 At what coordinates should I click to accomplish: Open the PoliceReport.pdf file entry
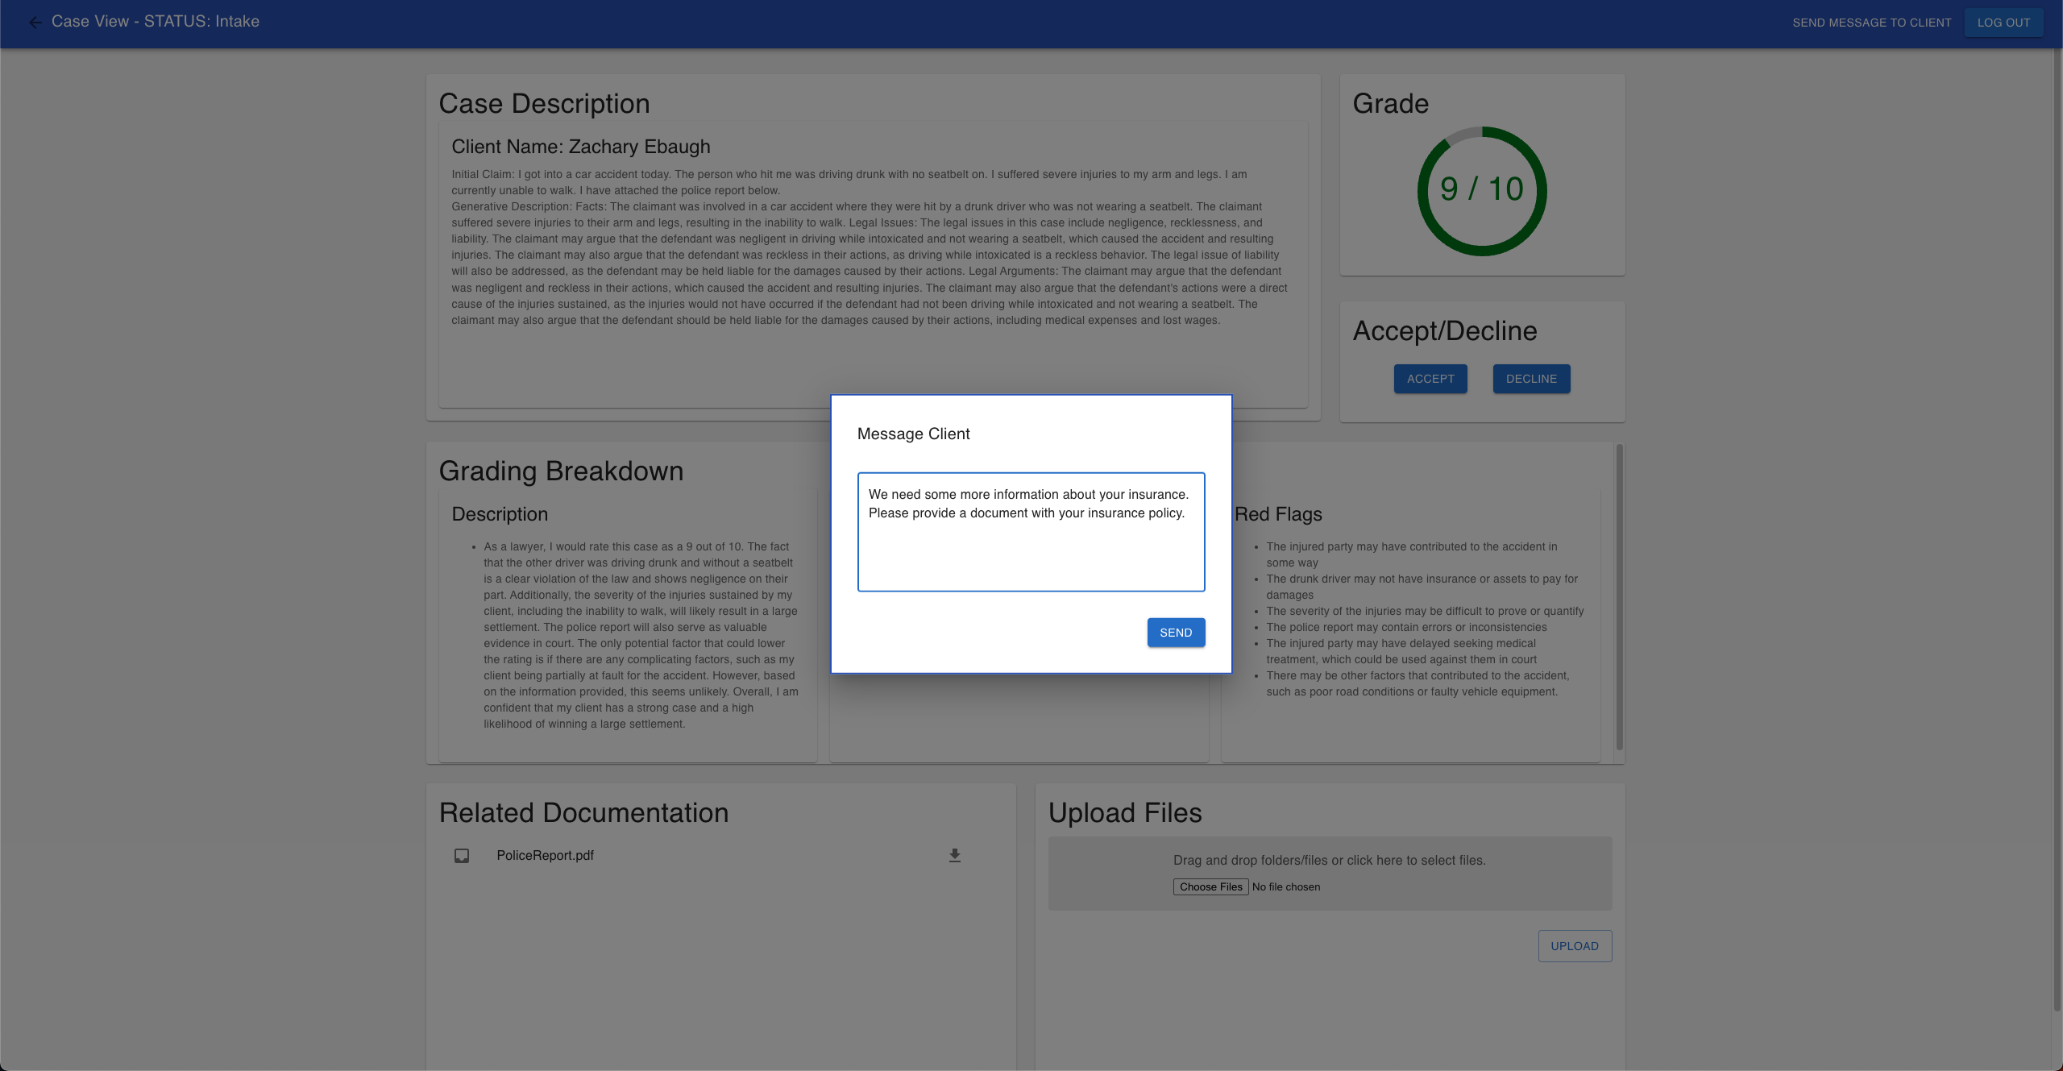click(545, 855)
